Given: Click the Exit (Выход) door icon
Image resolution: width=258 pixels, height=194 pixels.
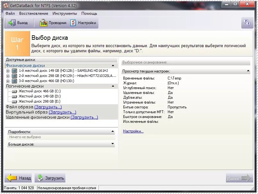Looking at the screenshot, I should coord(12,23).
